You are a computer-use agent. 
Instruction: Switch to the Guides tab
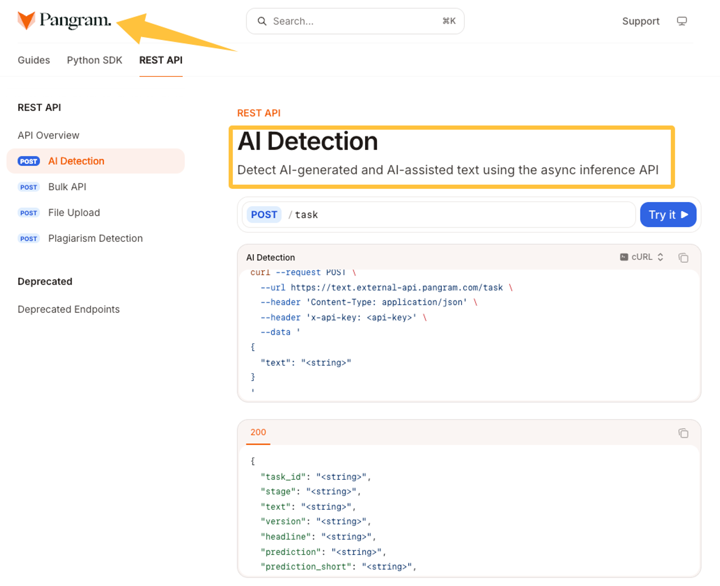(34, 60)
